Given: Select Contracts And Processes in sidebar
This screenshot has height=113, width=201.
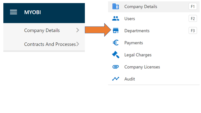Looking at the screenshot, I should (44, 44).
